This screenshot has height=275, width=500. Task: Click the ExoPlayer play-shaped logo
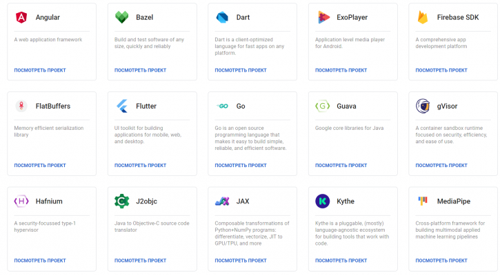coord(323,17)
